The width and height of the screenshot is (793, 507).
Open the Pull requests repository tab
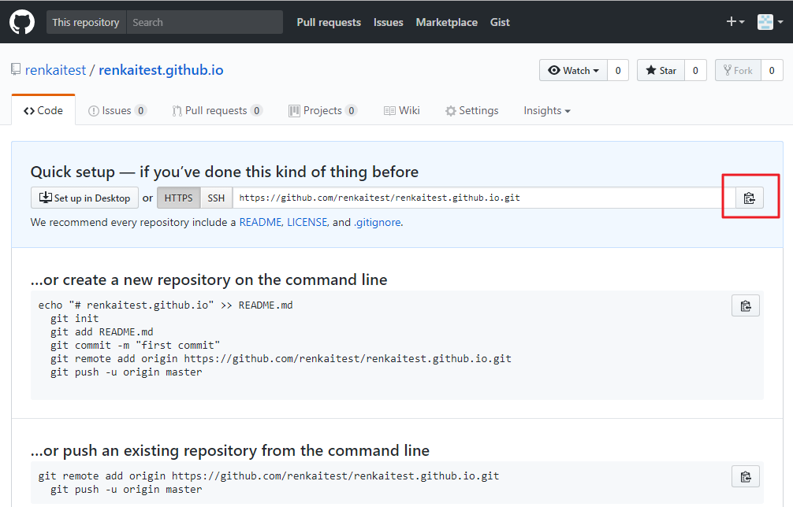pos(218,110)
